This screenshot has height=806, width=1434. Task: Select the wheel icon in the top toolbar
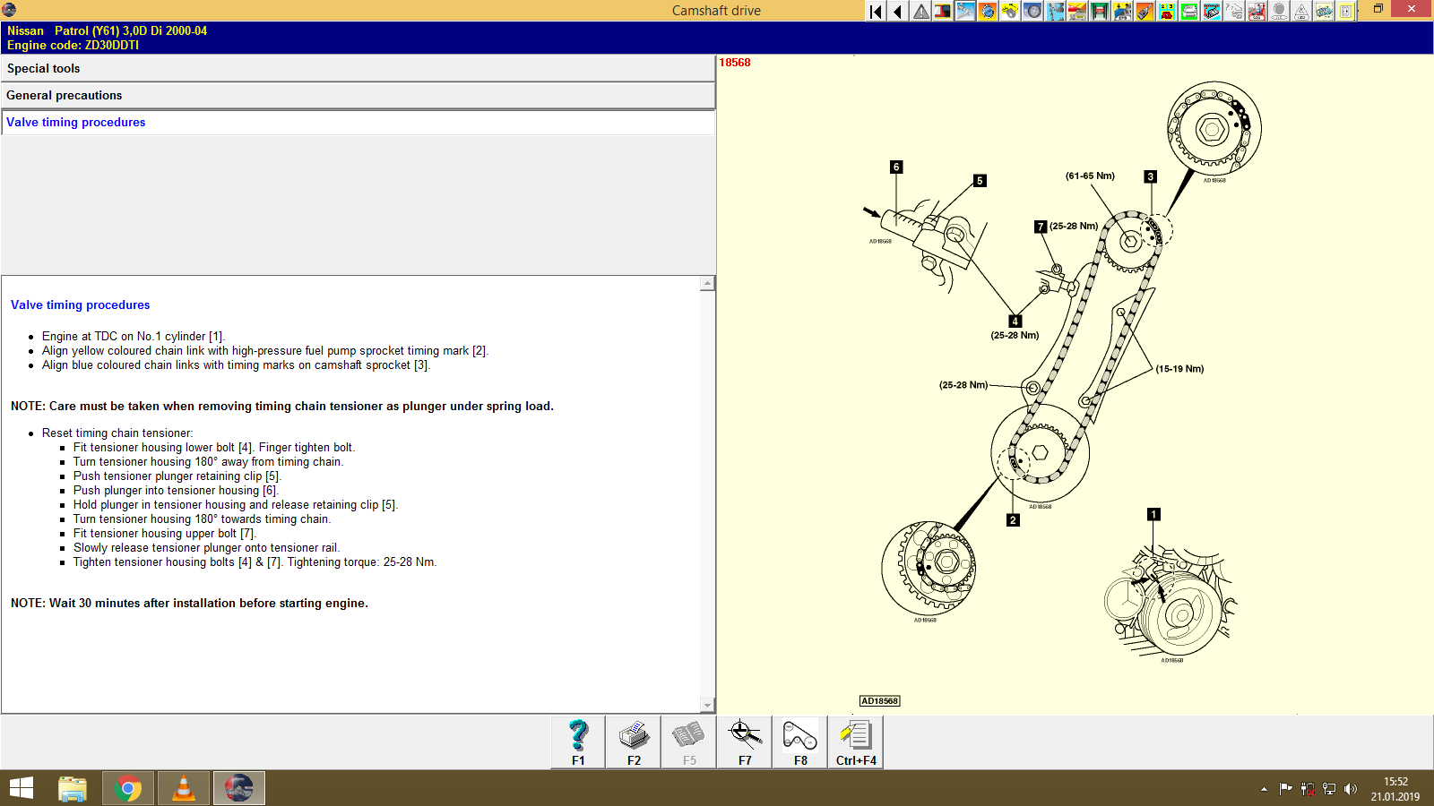click(1031, 12)
